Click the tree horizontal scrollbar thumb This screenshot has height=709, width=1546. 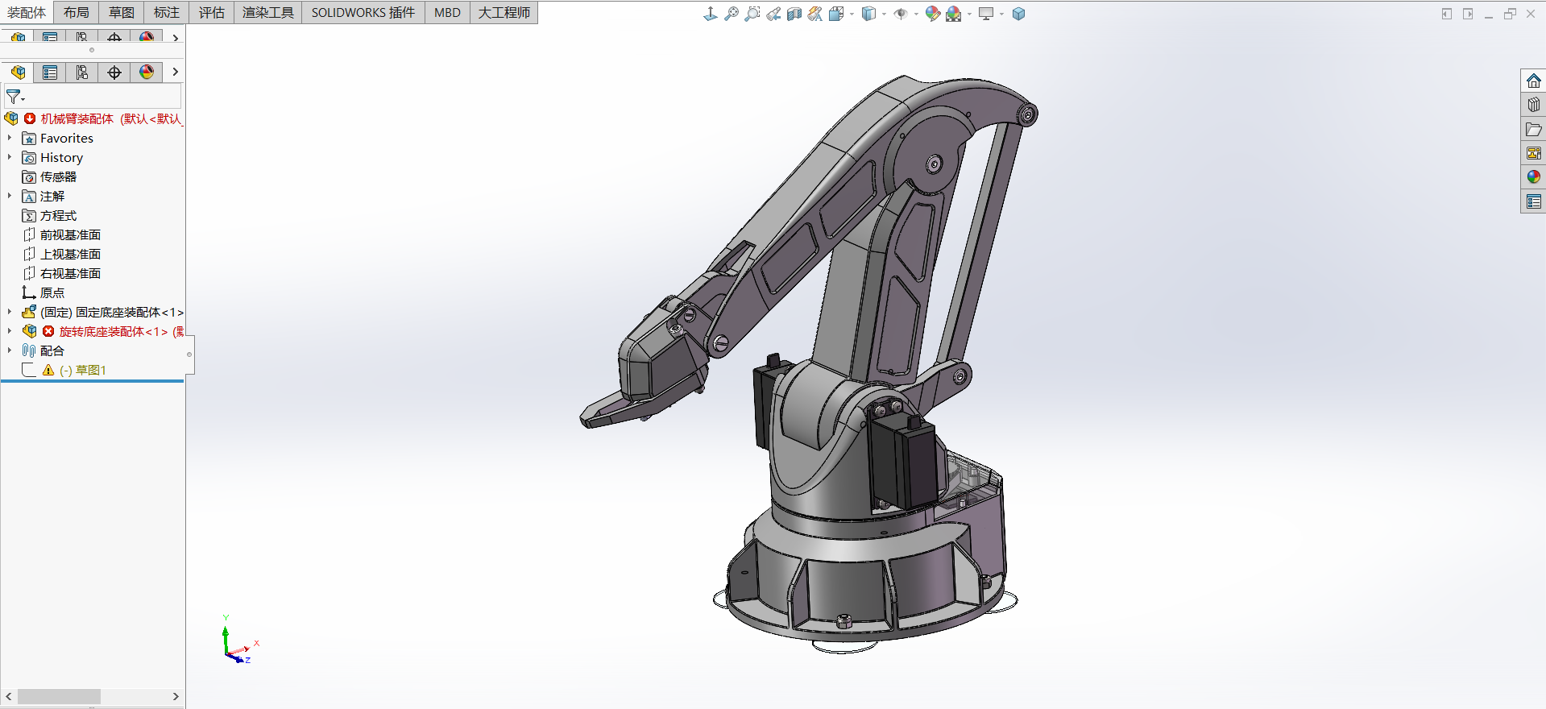click(59, 696)
